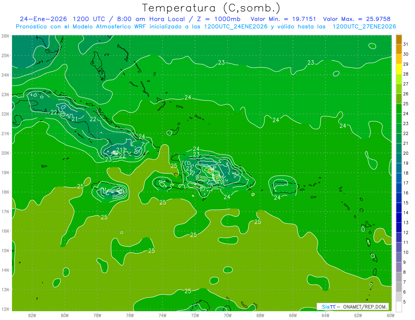Click the 76W longitude axis label
This screenshot has width=415, height=320.
[x=130, y=315]
